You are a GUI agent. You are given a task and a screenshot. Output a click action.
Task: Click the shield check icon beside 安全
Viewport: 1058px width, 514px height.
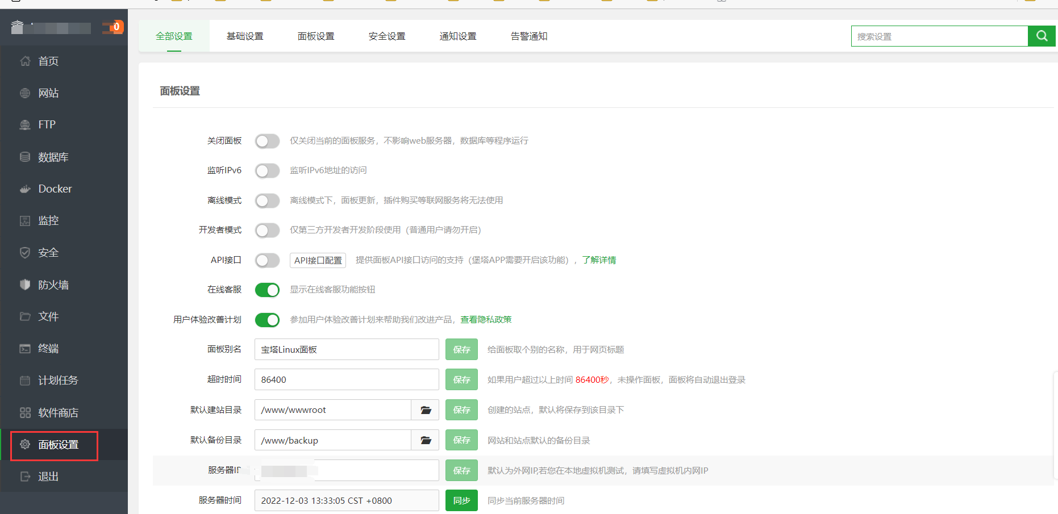click(25, 252)
